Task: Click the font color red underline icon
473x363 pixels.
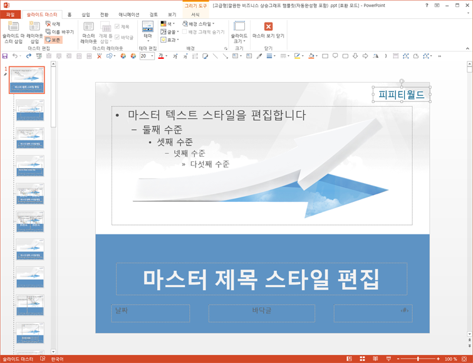Action: click(x=161, y=56)
